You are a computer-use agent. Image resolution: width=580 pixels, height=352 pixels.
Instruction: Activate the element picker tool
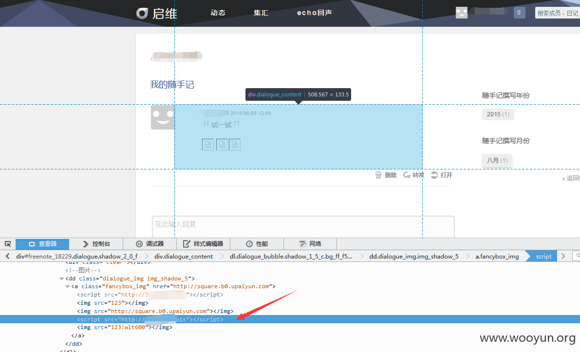pyautogui.click(x=8, y=244)
